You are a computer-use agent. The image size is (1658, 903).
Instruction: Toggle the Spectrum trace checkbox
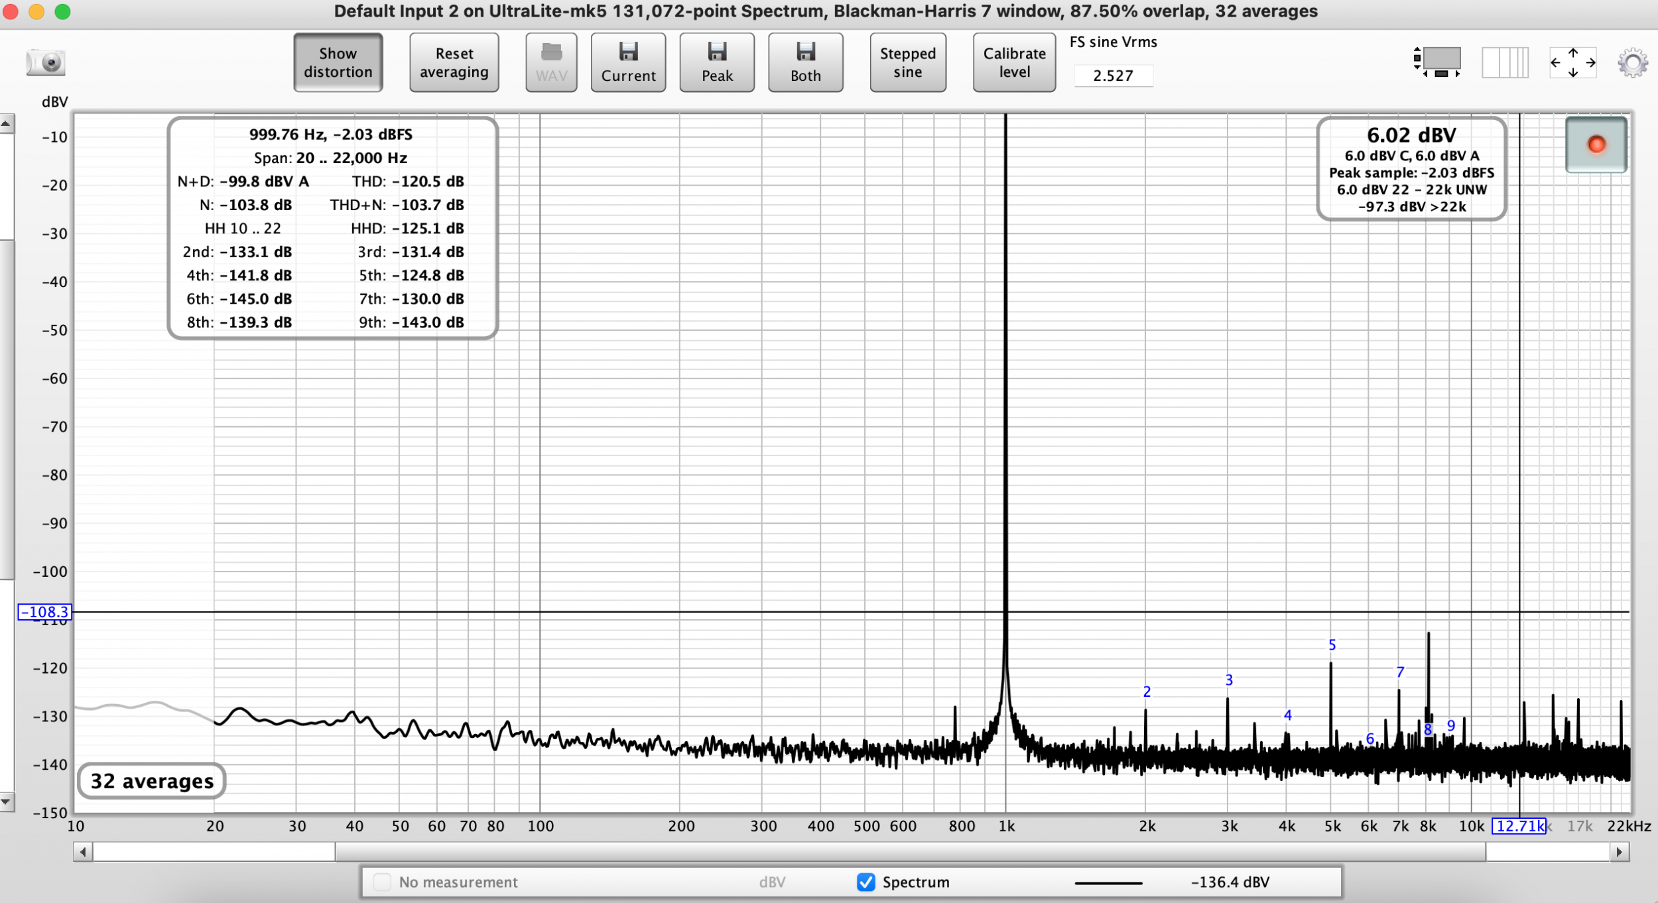click(x=865, y=882)
